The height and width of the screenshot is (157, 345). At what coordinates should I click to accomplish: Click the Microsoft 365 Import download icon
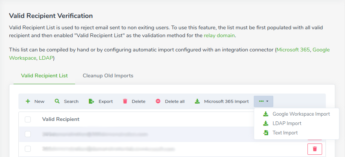tap(197, 101)
